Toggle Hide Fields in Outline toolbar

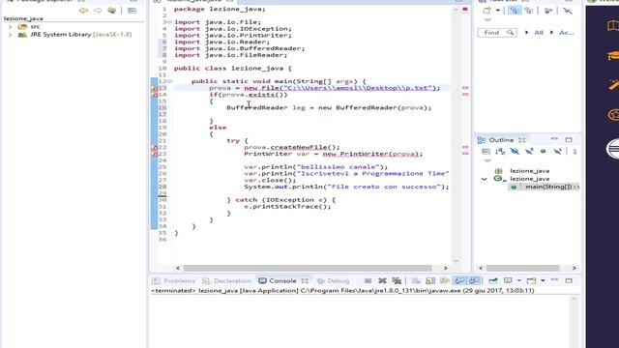point(515,152)
